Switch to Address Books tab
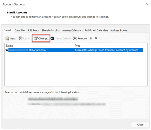 tap(119, 30)
